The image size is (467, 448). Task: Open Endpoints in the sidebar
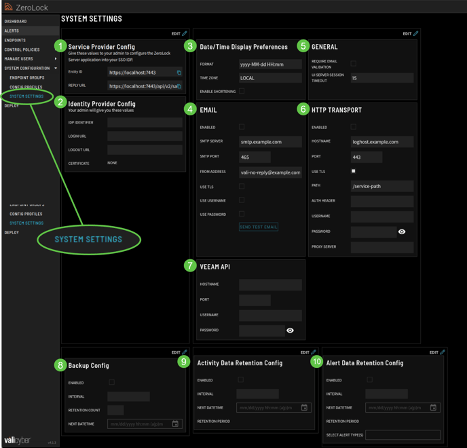pos(15,40)
